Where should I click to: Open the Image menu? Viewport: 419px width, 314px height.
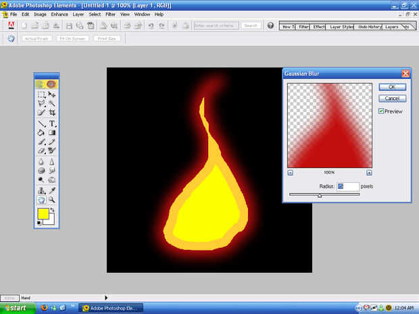click(x=40, y=14)
